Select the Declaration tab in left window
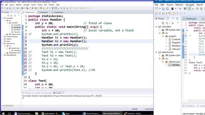 (x=47, y=93)
